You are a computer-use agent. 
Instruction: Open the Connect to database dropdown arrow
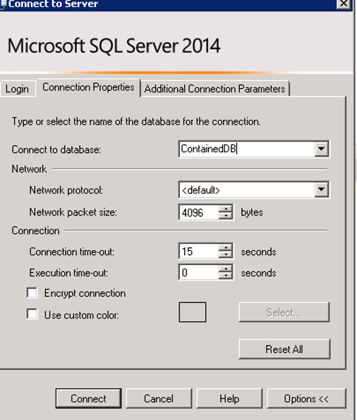(321, 149)
